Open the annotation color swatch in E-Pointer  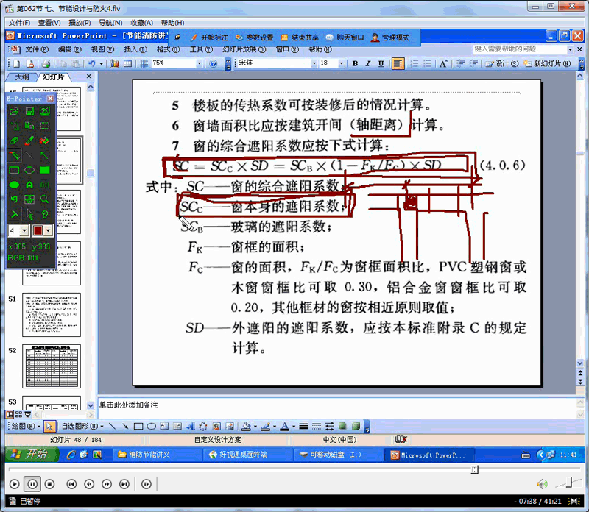[x=40, y=230]
